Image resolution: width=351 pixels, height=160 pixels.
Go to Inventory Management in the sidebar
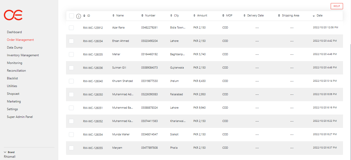pyautogui.click(x=23, y=55)
